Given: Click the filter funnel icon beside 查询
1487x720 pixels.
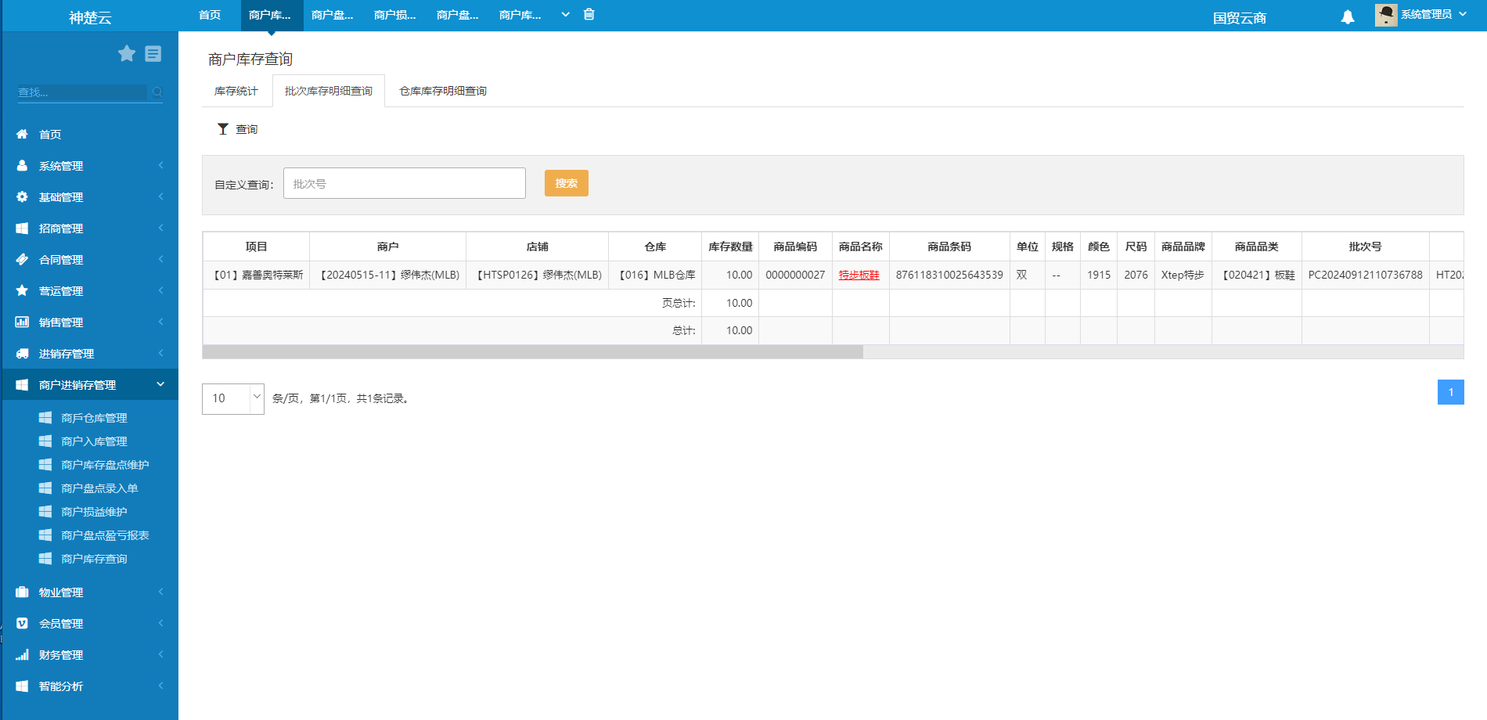Looking at the screenshot, I should 223,129.
